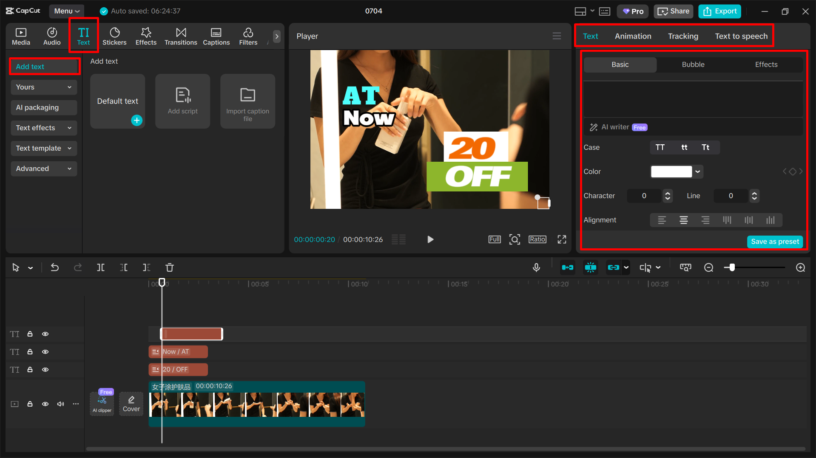Open the text Color dropdown arrow
Image resolution: width=816 pixels, height=458 pixels.
[698, 171]
